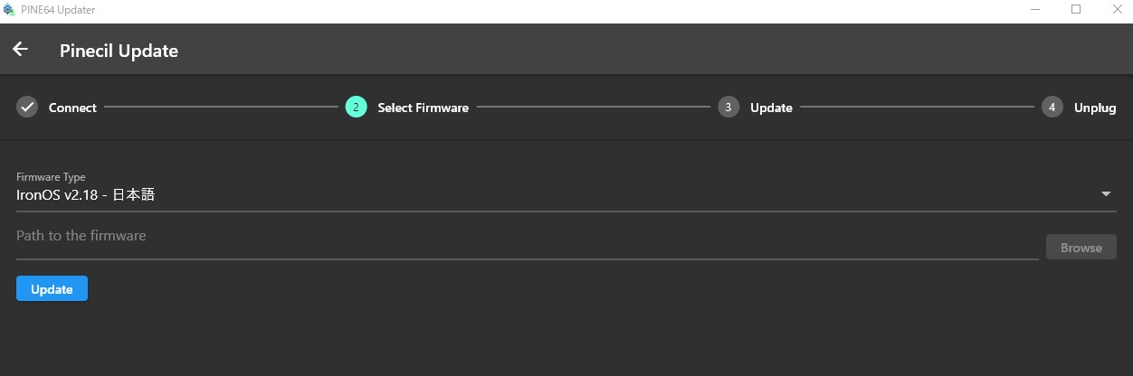Image resolution: width=1133 pixels, height=376 pixels.
Task: Click the Pinecil Update heading
Action: [x=119, y=51]
